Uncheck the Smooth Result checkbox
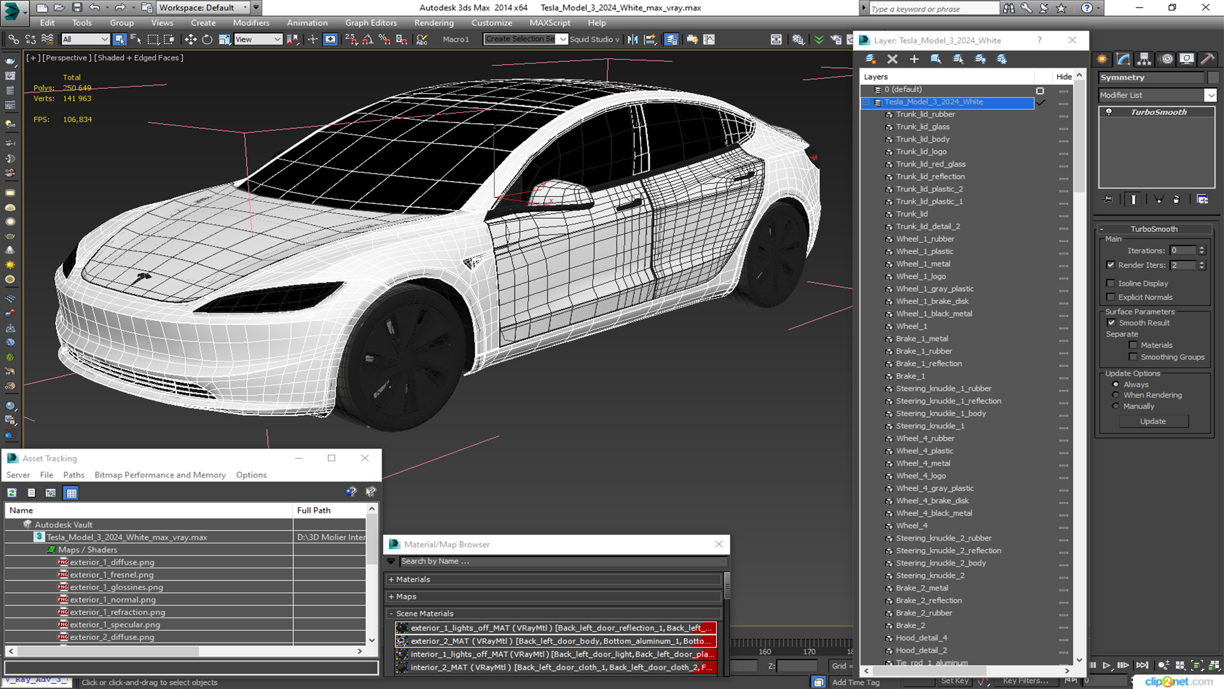The image size is (1224, 689). pyautogui.click(x=1111, y=323)
